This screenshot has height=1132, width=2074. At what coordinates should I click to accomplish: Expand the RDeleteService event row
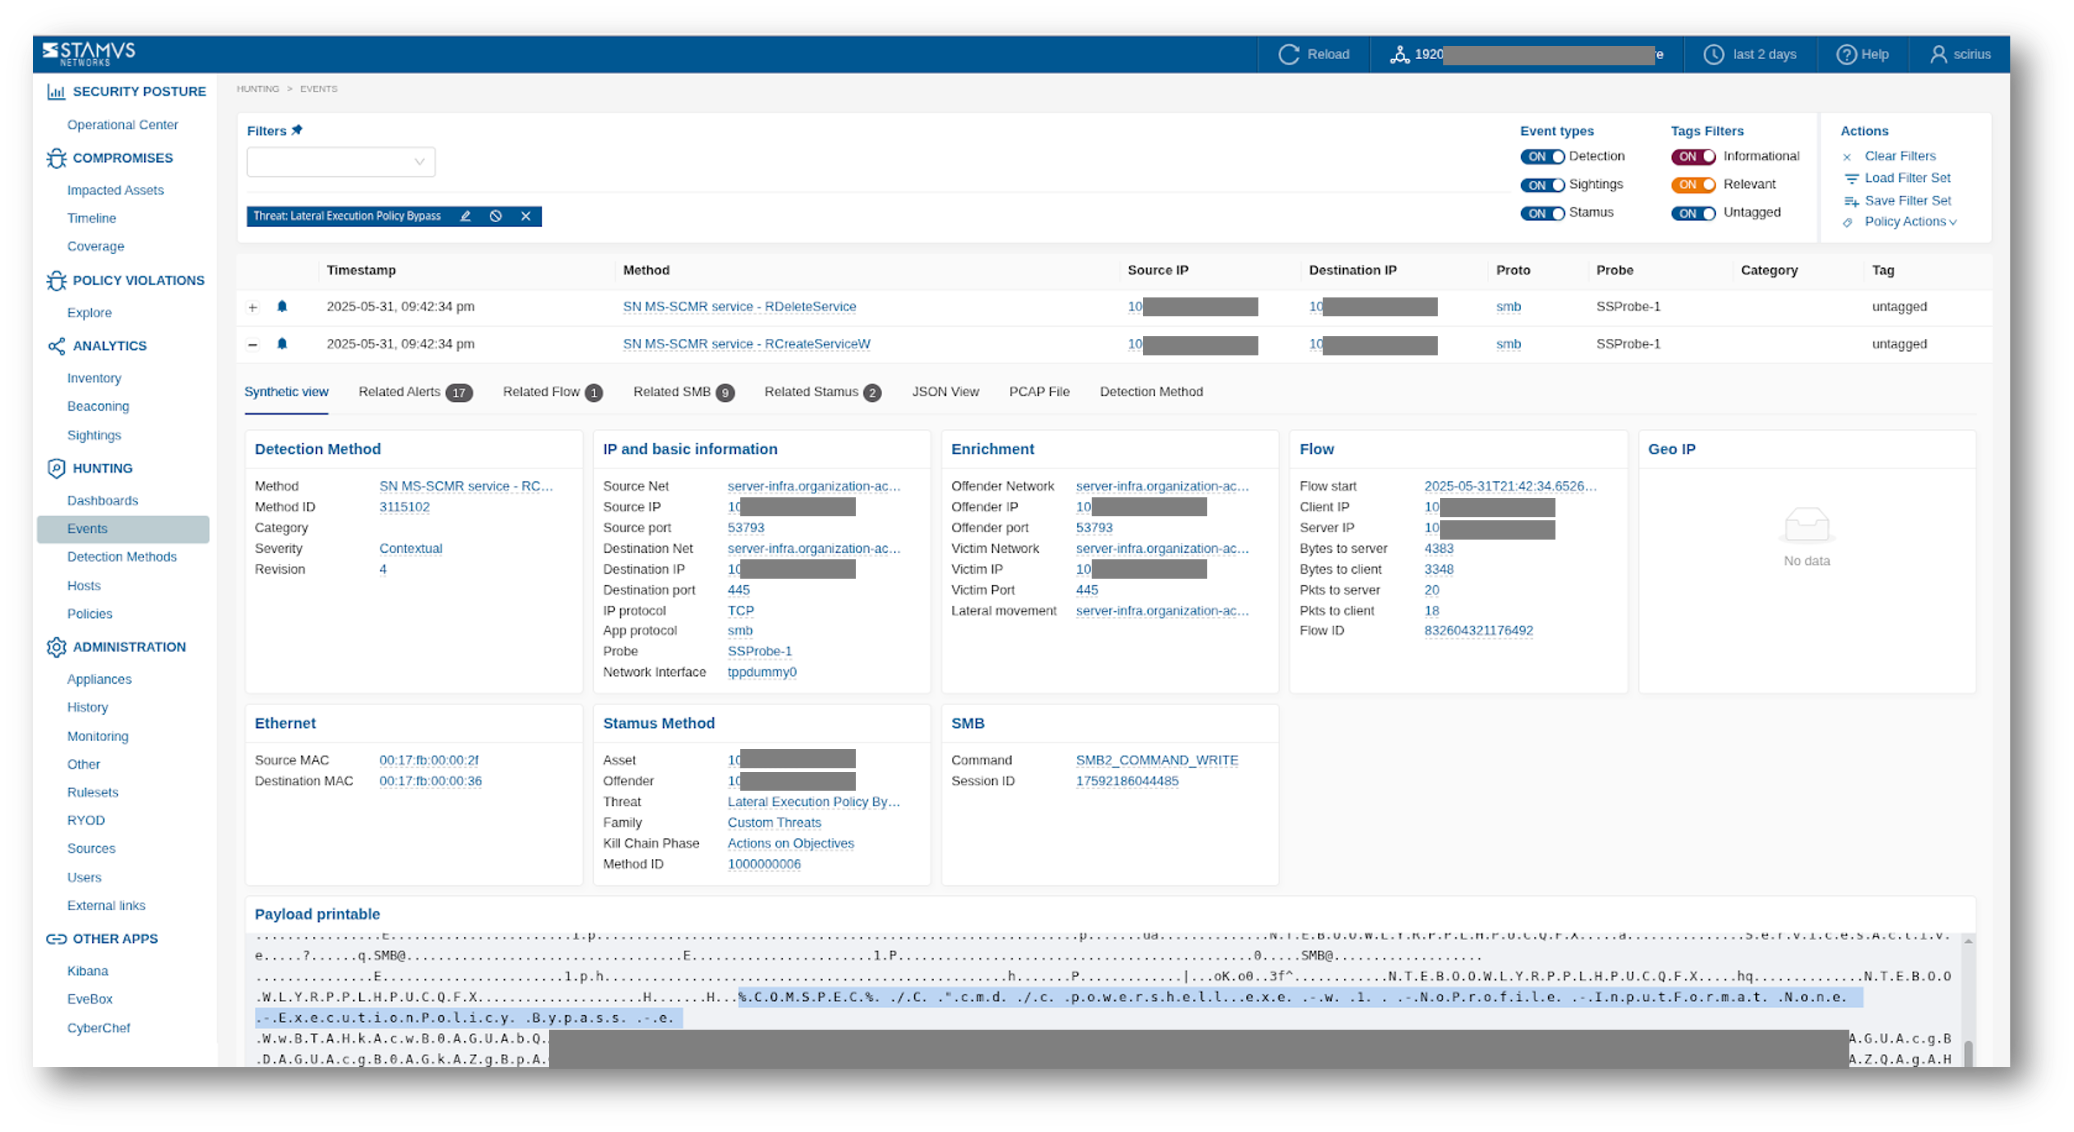coord(253,307)
